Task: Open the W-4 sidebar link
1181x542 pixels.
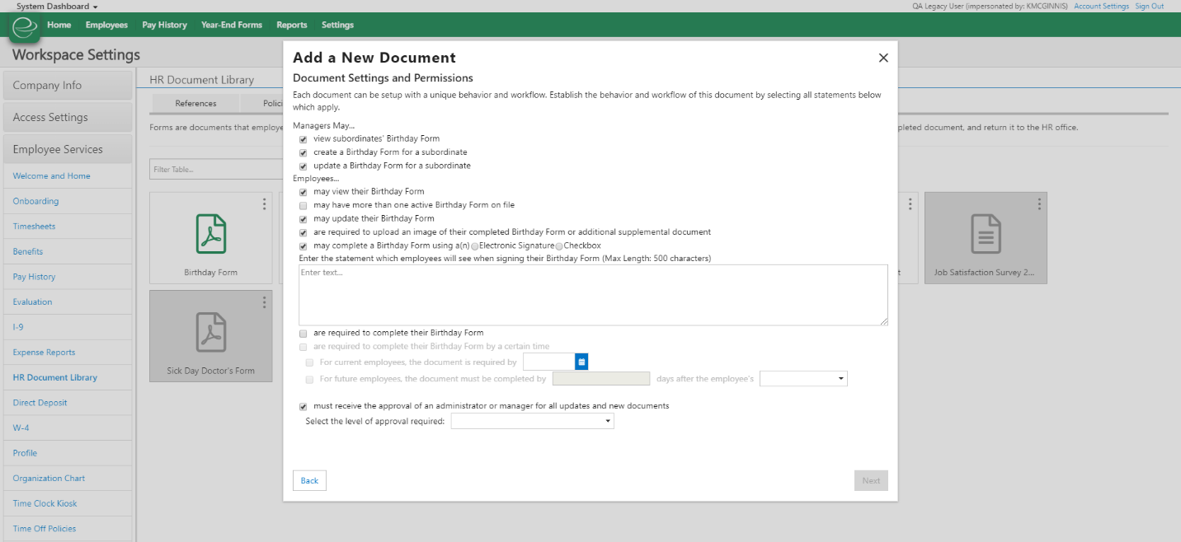Action: coord(21,428)
